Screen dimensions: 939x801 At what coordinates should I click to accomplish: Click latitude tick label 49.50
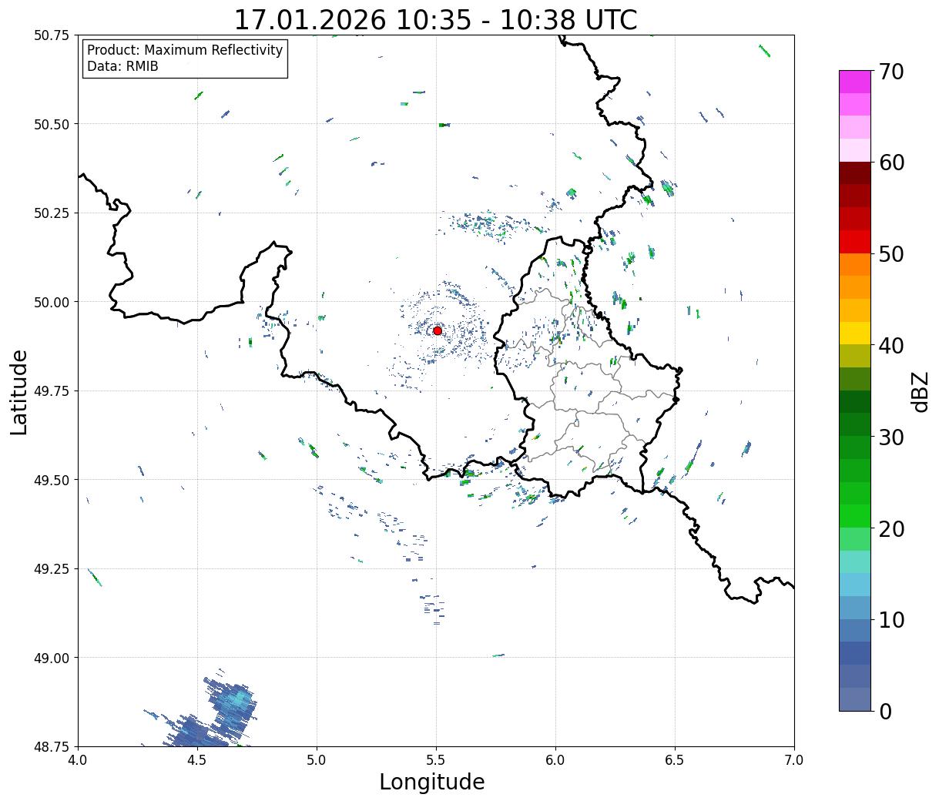52,480
